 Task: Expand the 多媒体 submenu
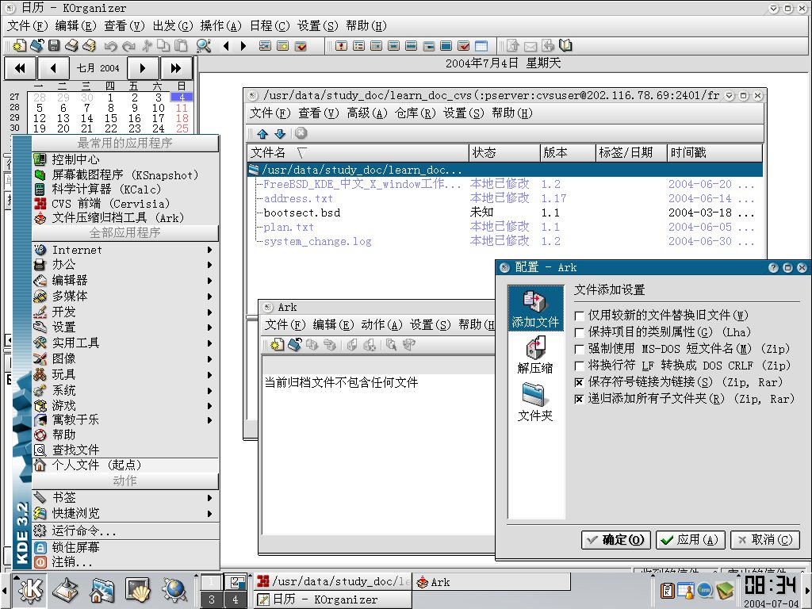click(x=126, y=297)
